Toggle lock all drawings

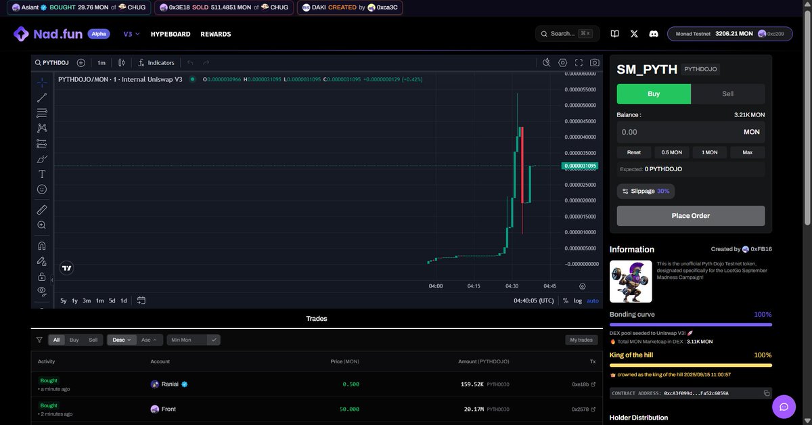click(42, 276)
